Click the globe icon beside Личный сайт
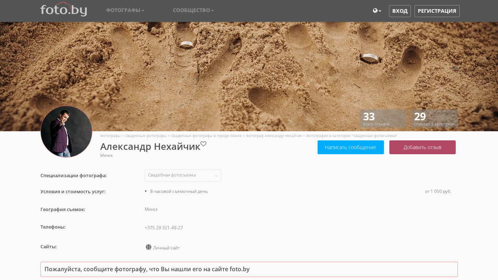The height and width of the screenshot is (280, 498). (148, 247)
